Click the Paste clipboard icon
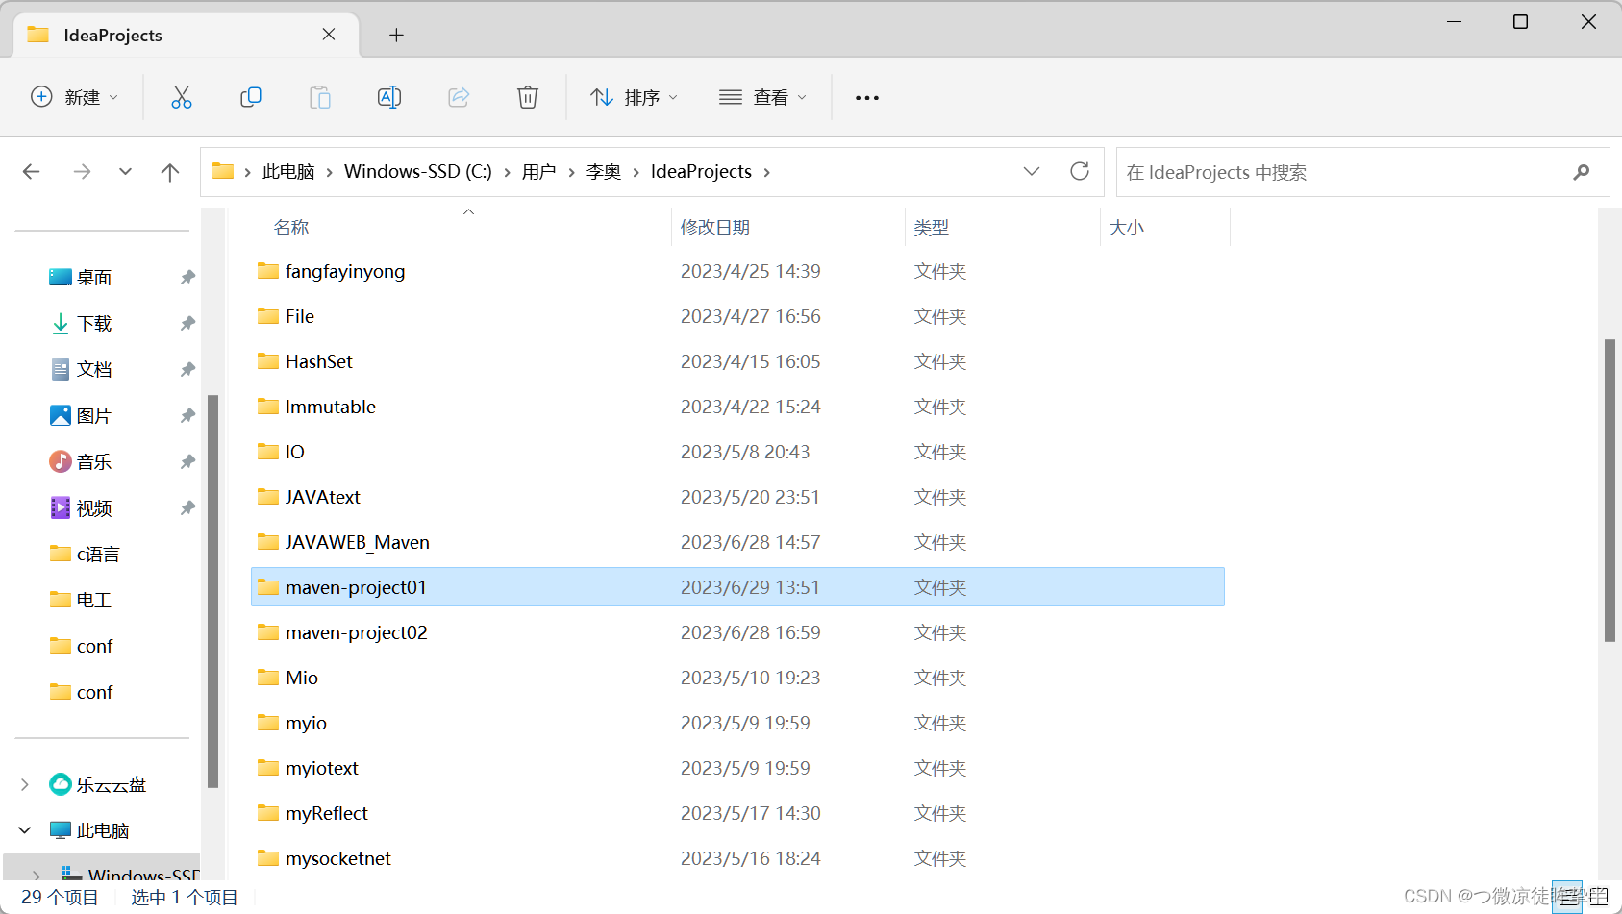This screenshot has height=914, width=1622. click(x=320, y=97)
